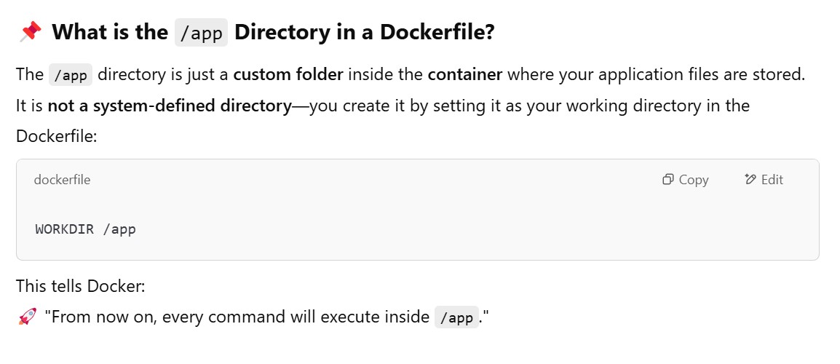
Task: Click the 'WORKDIR /app' code line
Action: [85, 229]
